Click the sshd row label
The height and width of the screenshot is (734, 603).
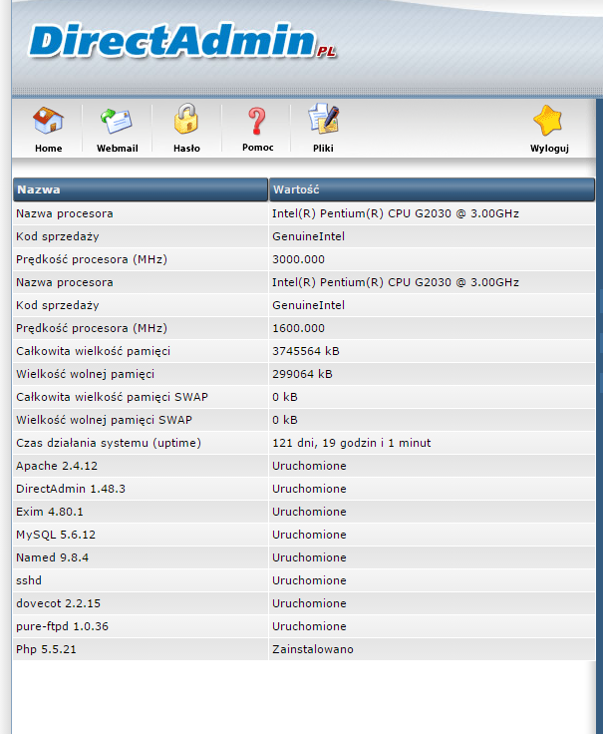[x=29, y=580]
